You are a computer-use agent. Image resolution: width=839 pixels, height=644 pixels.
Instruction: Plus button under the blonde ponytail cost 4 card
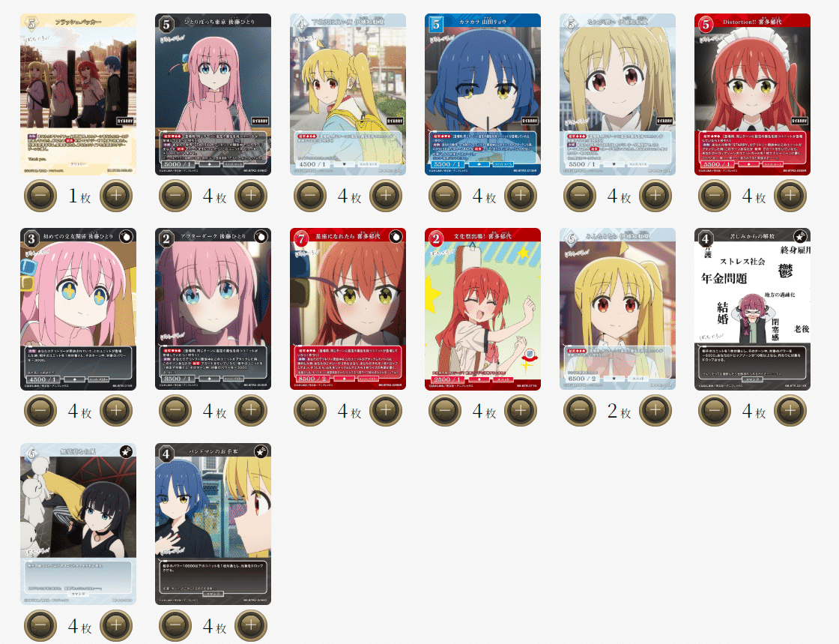[386, 196]
